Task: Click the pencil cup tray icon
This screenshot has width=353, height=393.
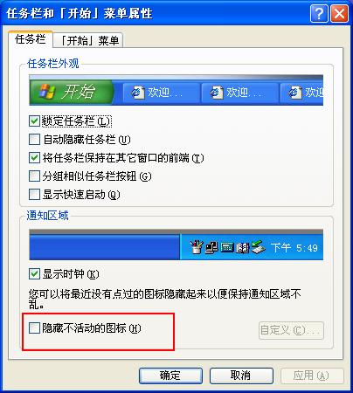Action: pos(197,247)
